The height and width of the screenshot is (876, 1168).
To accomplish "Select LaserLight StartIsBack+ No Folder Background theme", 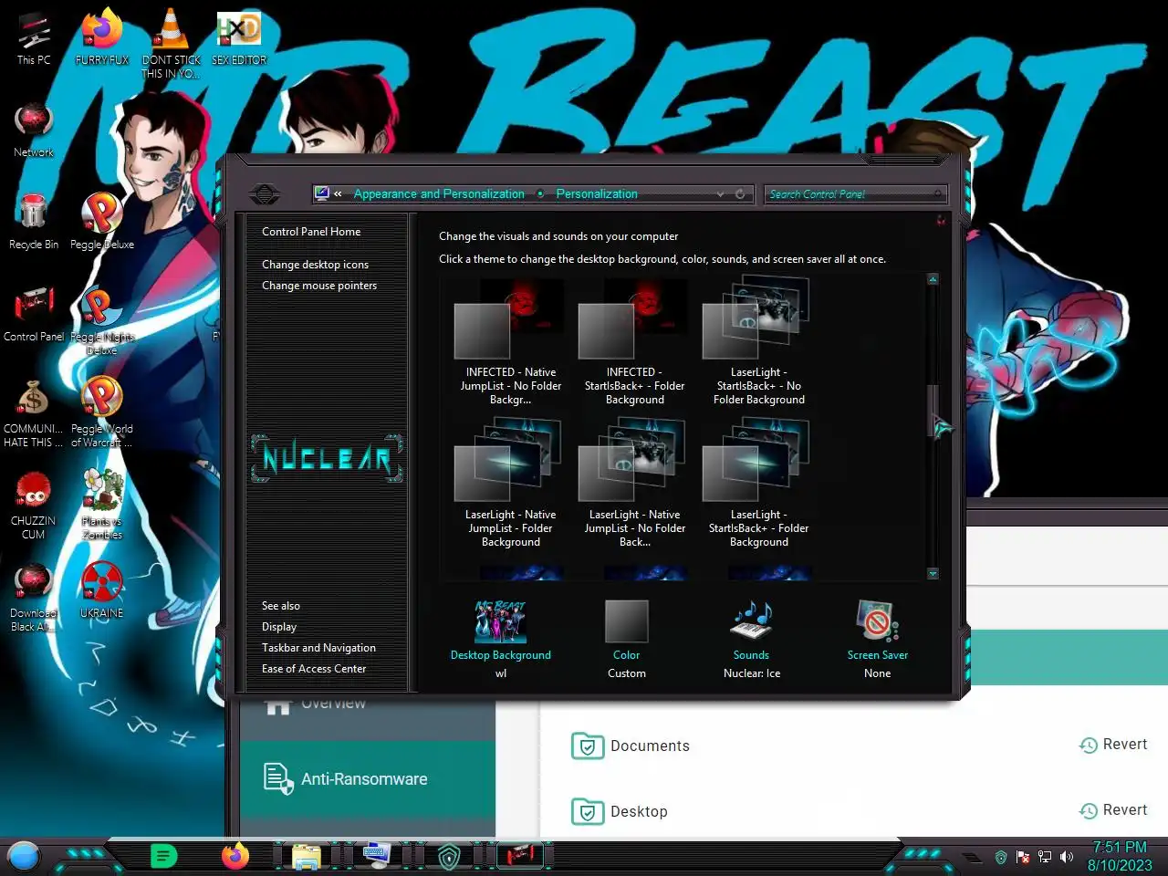I will click(x=758, y=339).
